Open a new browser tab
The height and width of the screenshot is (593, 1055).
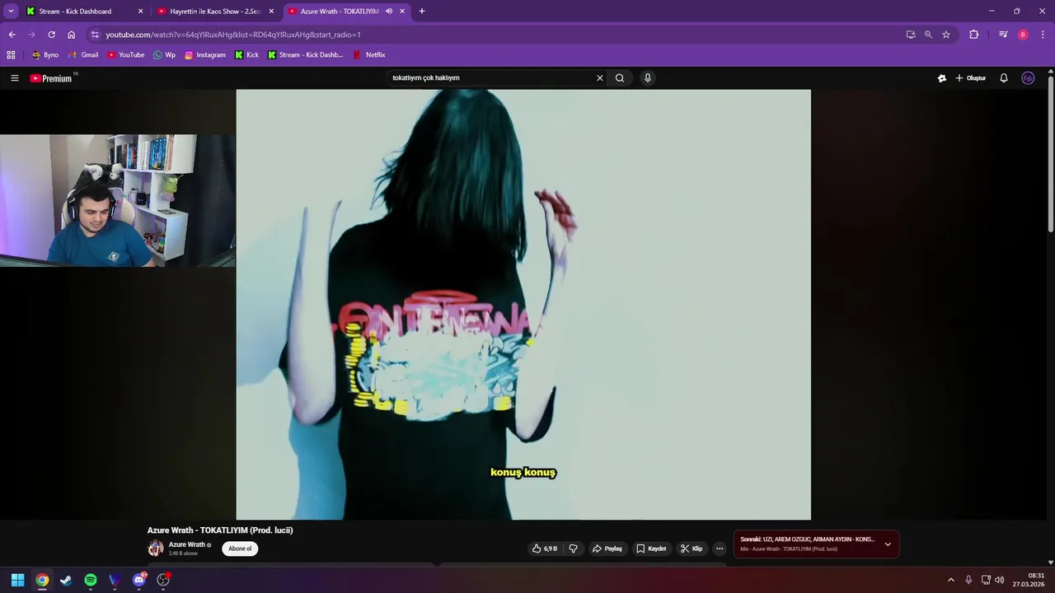422,12
